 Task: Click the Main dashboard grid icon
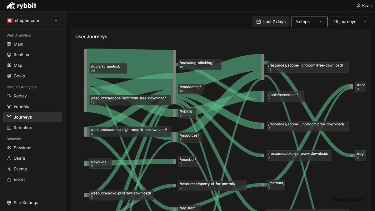tap(9, 44)
